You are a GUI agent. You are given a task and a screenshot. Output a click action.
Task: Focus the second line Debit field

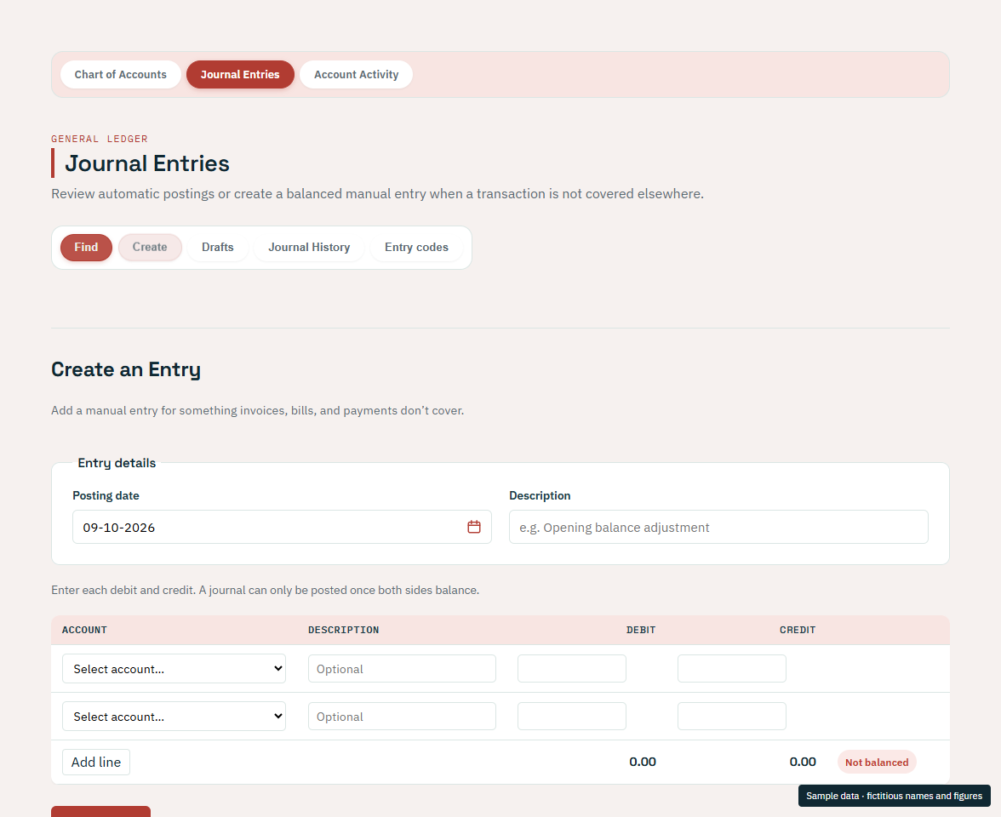[x=572, y=717]
